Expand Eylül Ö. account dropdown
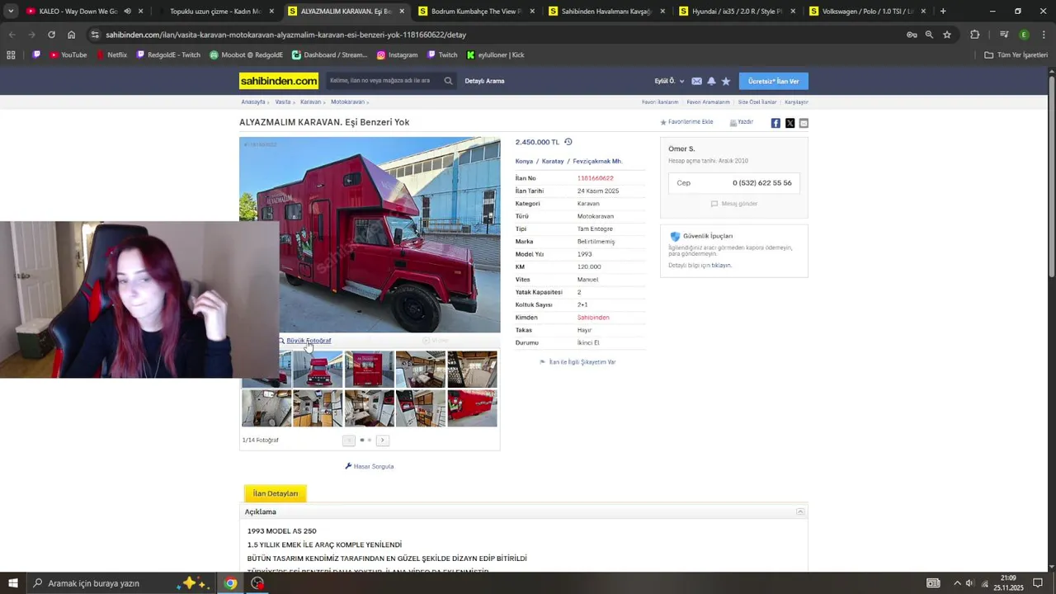The height and width of the screenshot is (594, 1056). [669, 81]
